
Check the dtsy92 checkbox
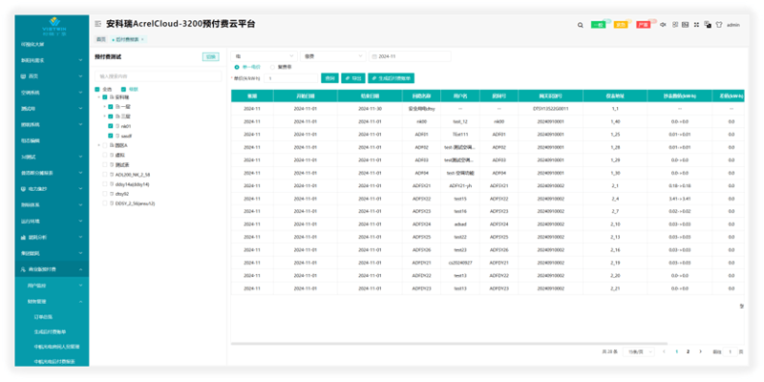[x=105, y=194]
